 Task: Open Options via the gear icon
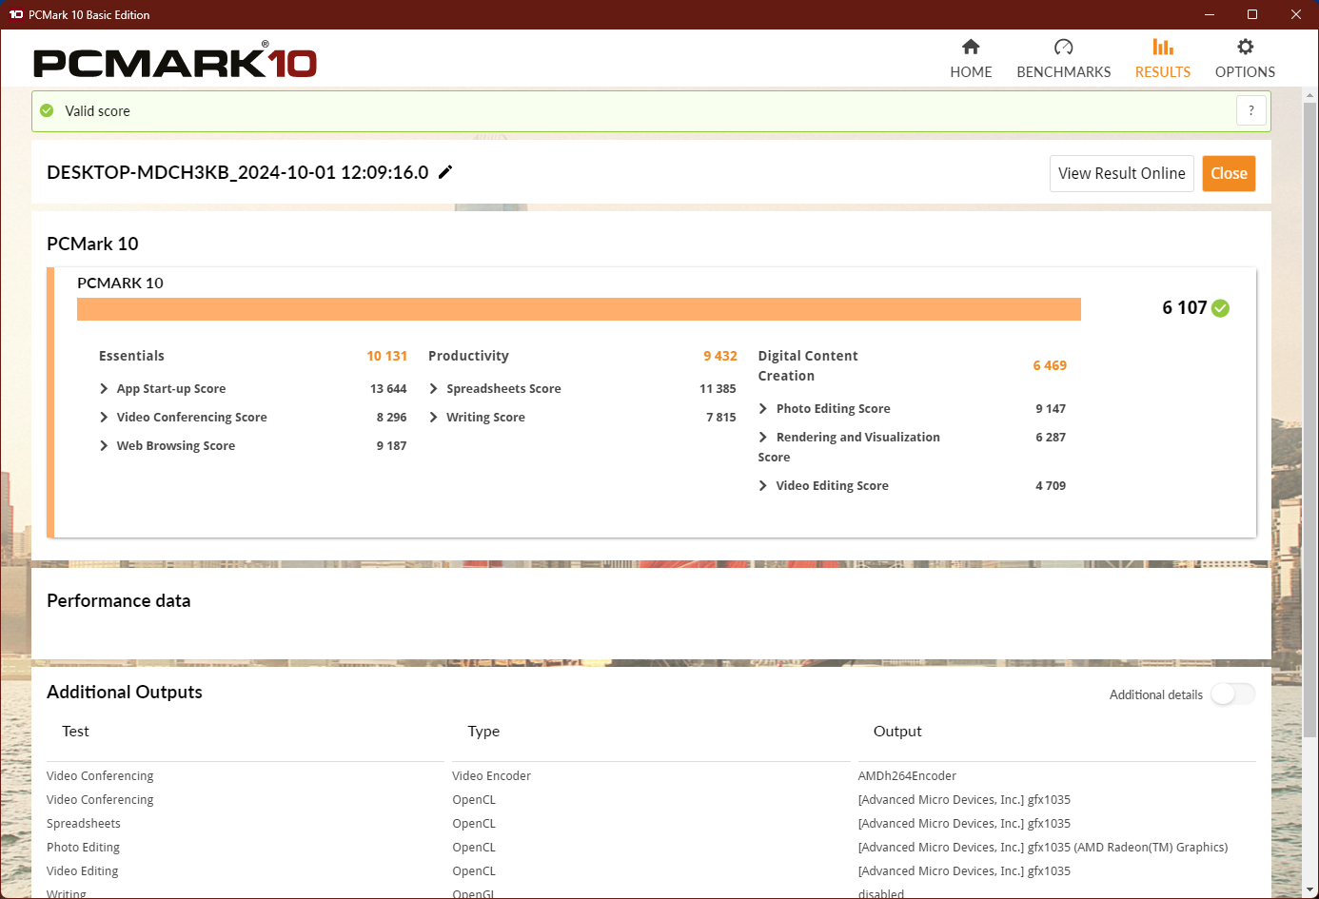point(1245,47)
